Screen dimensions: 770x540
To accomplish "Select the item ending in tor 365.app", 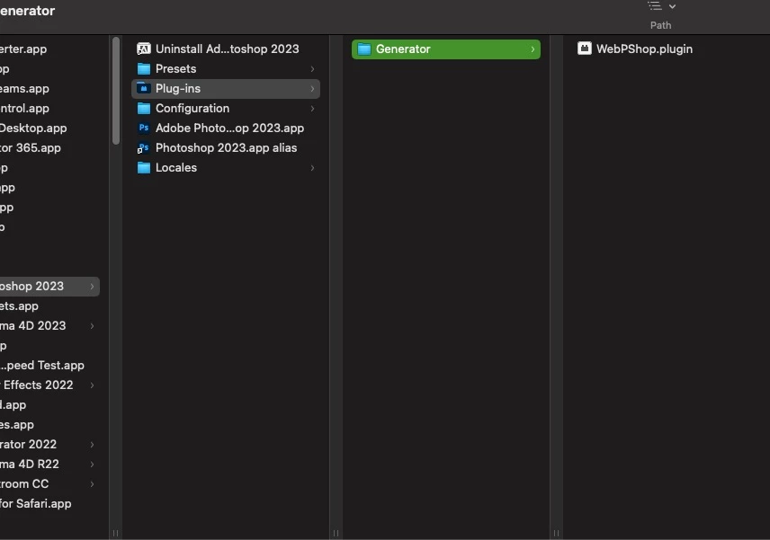I will pos(31,147).
